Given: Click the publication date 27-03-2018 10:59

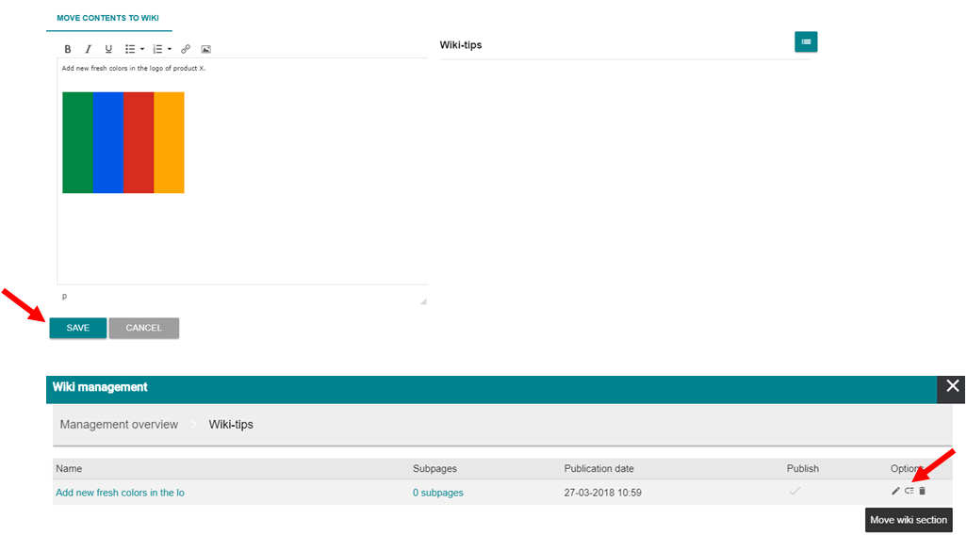Looking at the screenshot, I should tap(602, 493).
